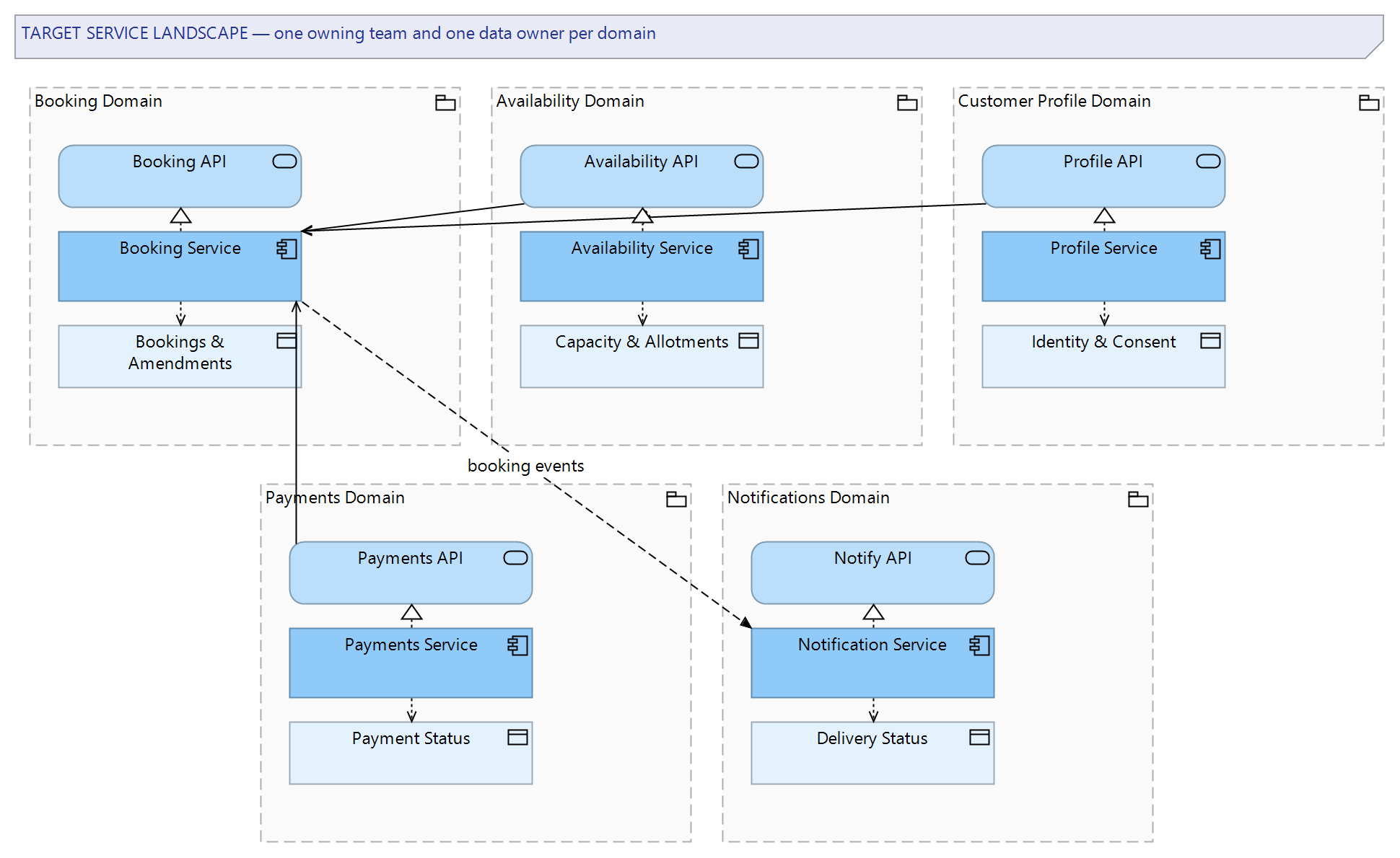Click the interface icon on Notify API
The height and width of the screenshot is (858, 1400).
pyautogui.click(x=977, y=558)
